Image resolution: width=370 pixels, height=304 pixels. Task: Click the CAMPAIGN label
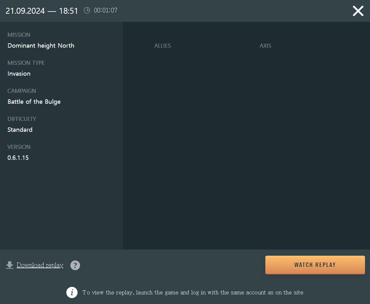point(22,91)
